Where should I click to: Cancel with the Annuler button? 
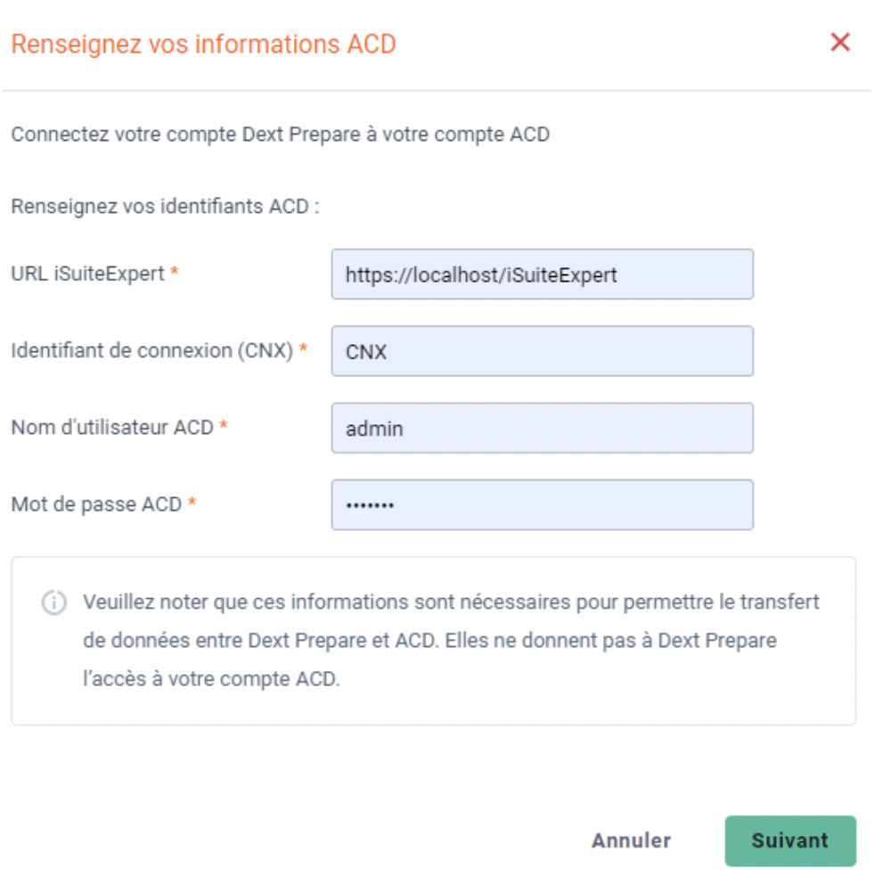coord(631,840)
